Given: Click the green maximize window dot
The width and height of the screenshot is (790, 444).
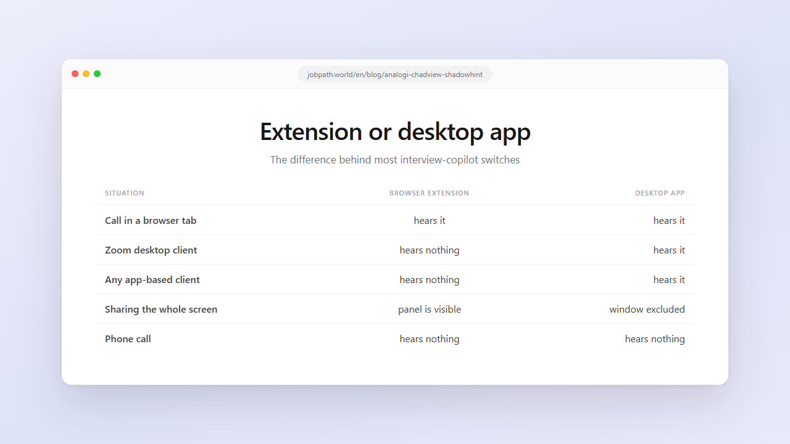Looking at the screenshot, I should click(x=98, y=74).
